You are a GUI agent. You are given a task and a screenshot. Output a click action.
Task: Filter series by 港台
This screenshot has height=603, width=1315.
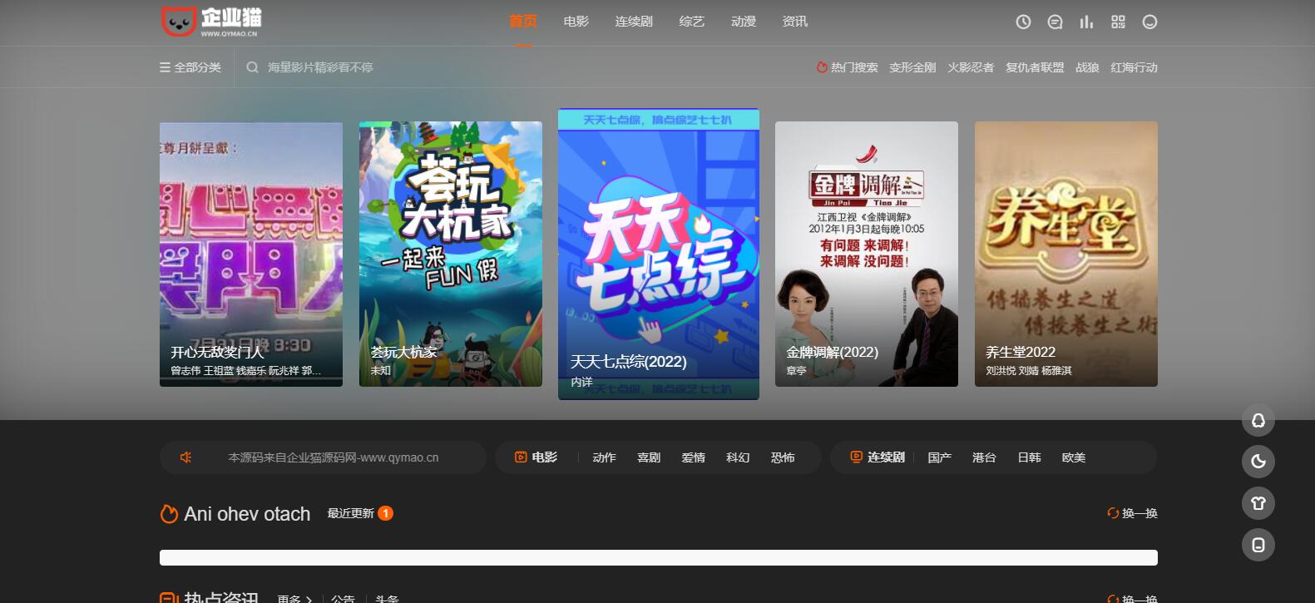click(984, 457)
